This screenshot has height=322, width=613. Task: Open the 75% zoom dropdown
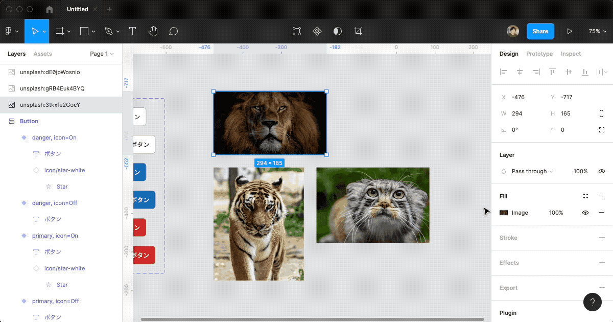(x=597, y=31)
